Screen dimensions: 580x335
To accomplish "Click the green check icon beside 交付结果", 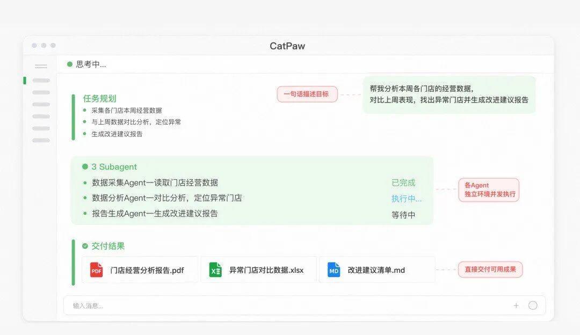I will pyautogui.click(x=85, y=246).
